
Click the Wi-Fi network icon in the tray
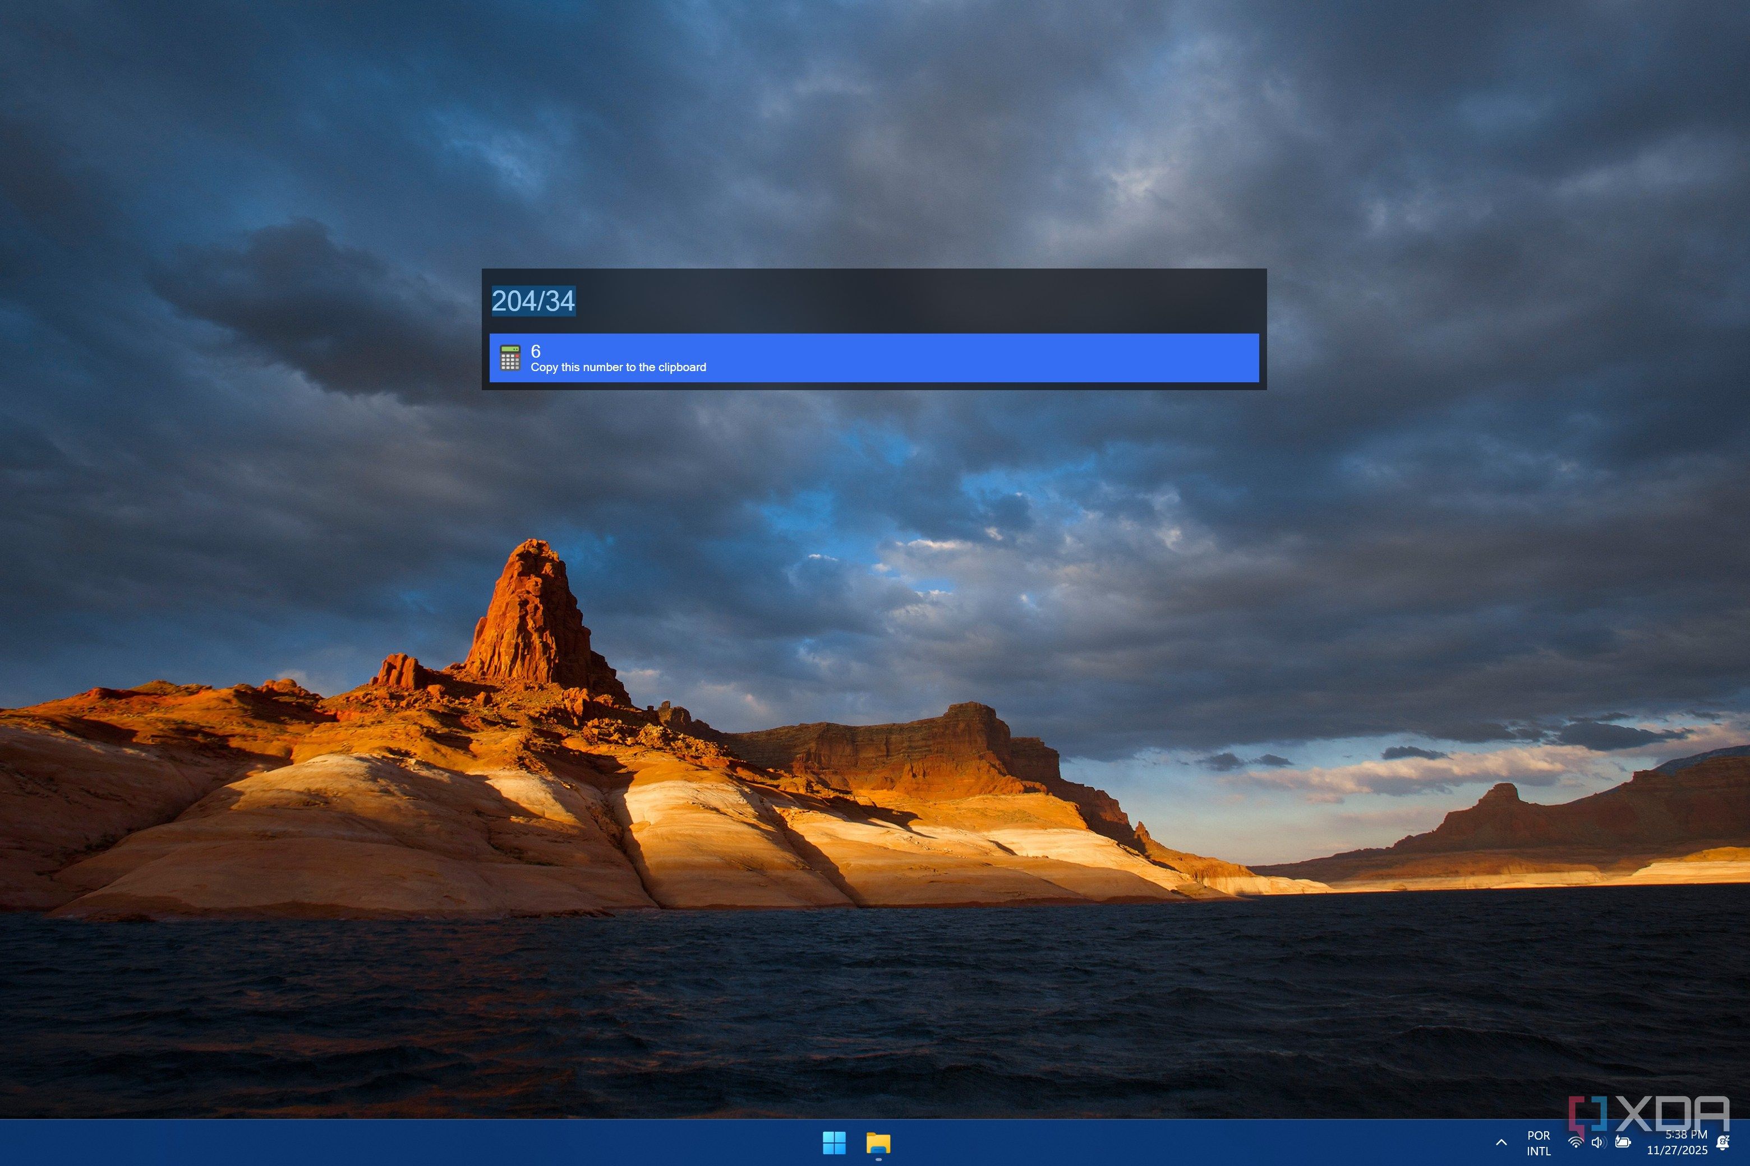pos(1575,1143)
